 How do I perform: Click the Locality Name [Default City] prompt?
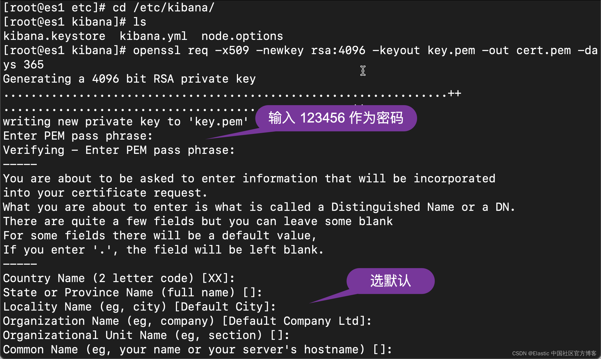pyautogui.click(x=139, y=307)
